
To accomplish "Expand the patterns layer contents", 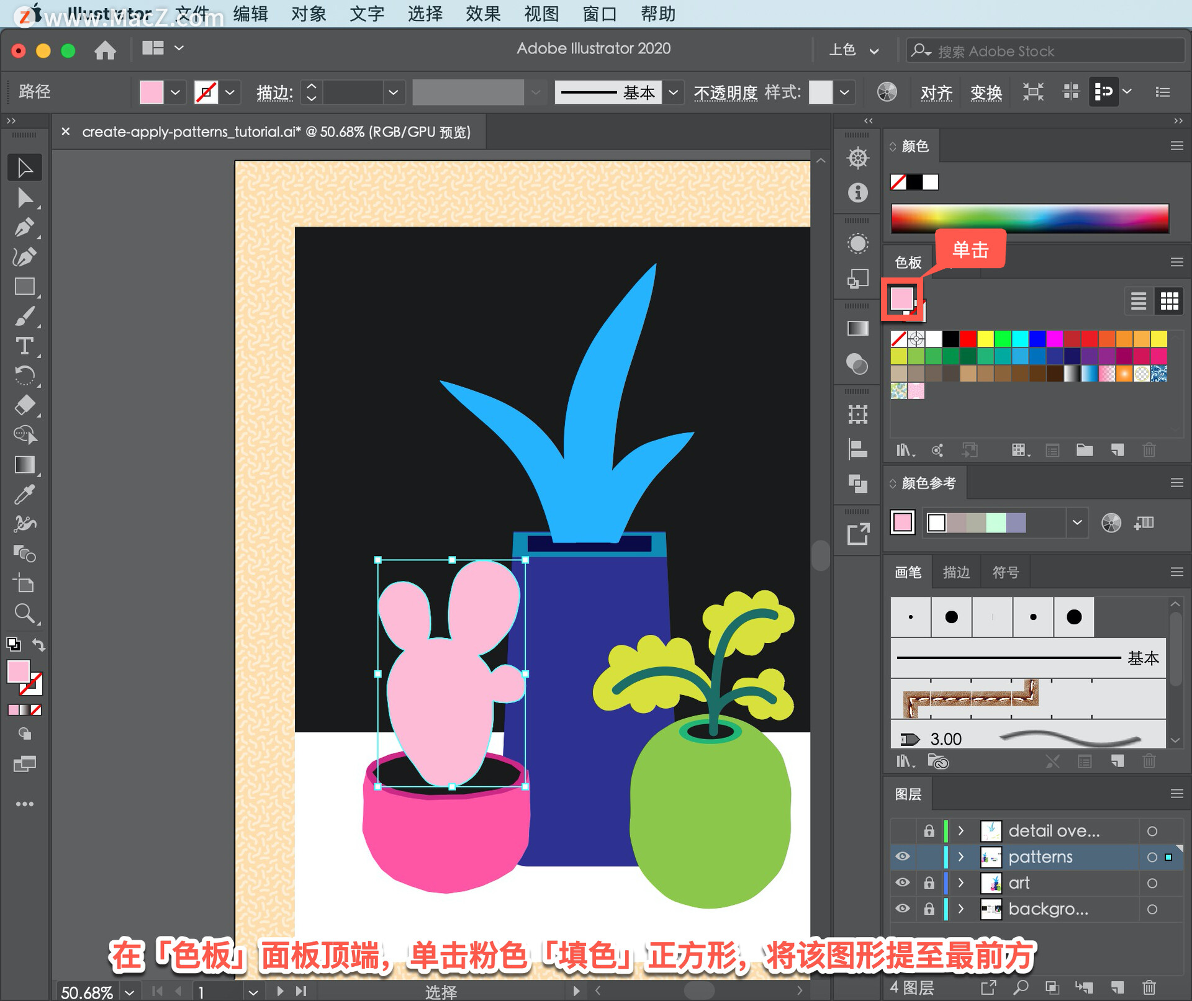I will [x=961, y=856].
